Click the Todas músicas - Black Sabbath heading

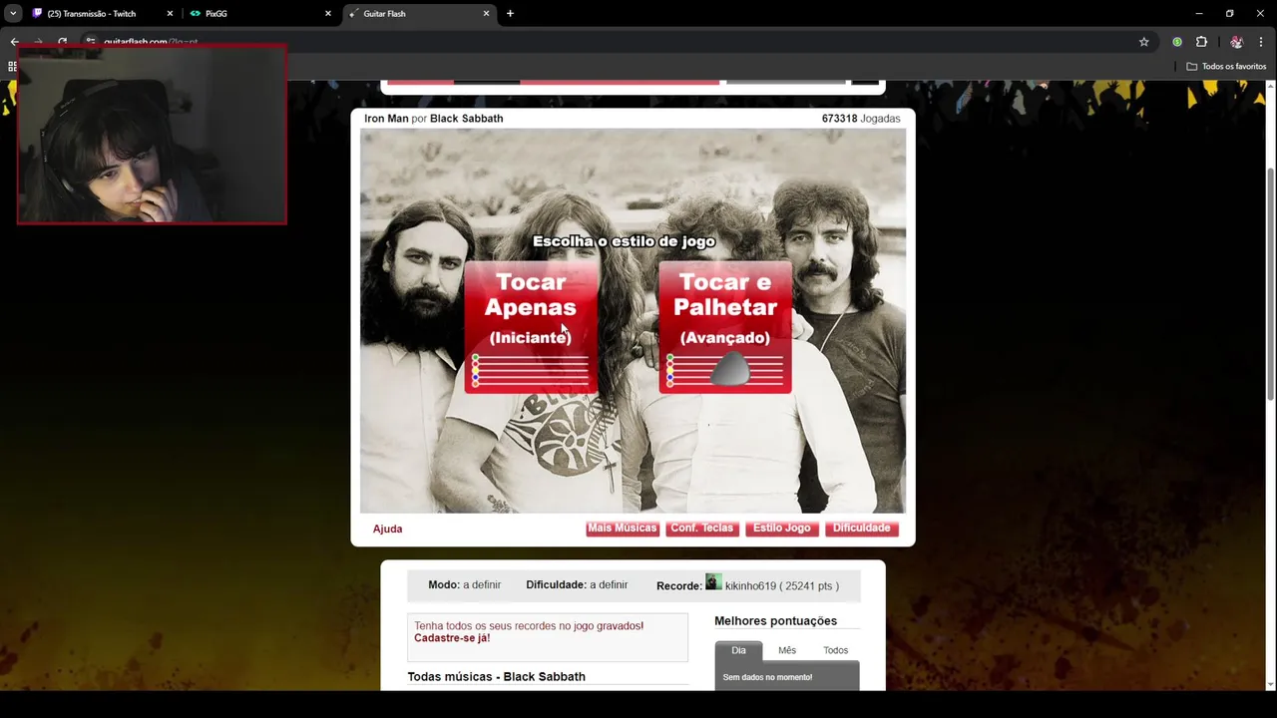click(x=496, y=677)
